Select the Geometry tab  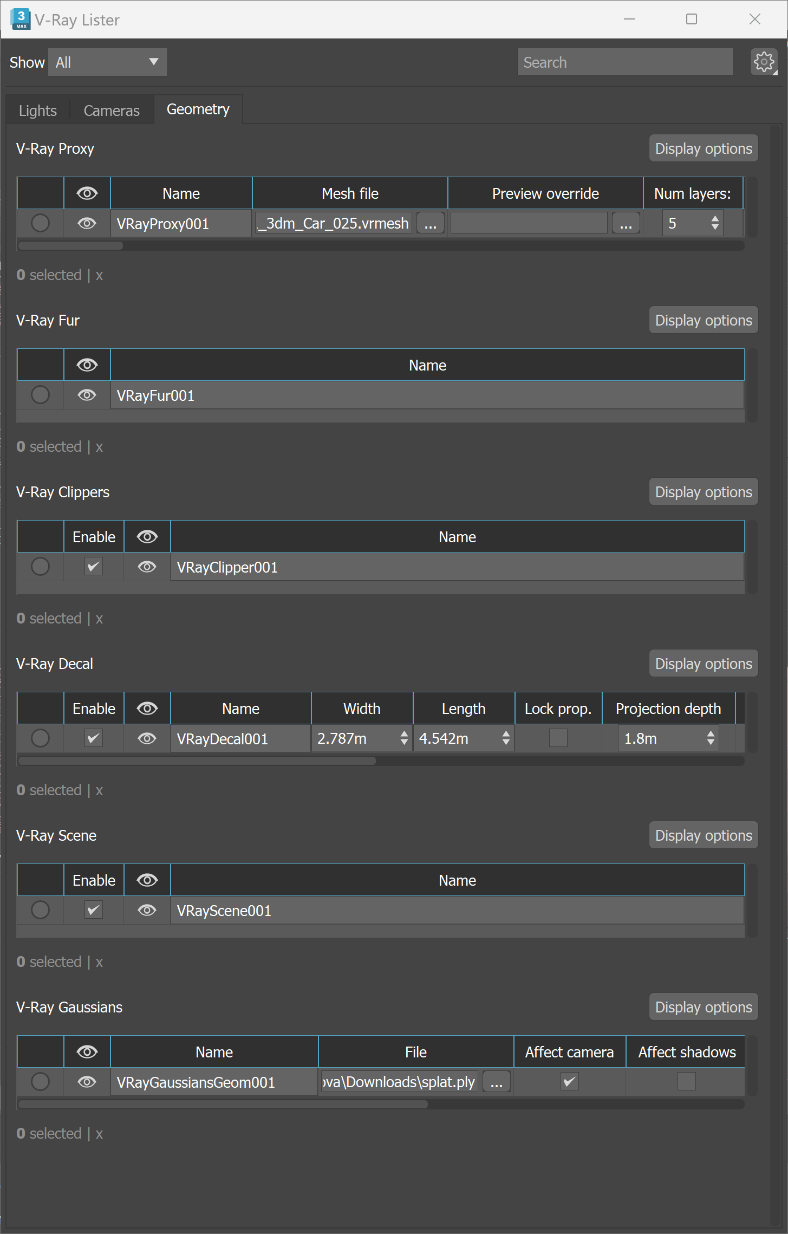pyautogui.click(x=198, y=109)
